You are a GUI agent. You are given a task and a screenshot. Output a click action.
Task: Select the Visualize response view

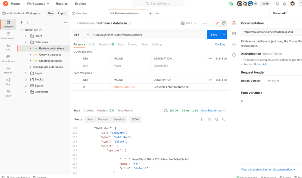pyautogui.click(x=119, y=119)
